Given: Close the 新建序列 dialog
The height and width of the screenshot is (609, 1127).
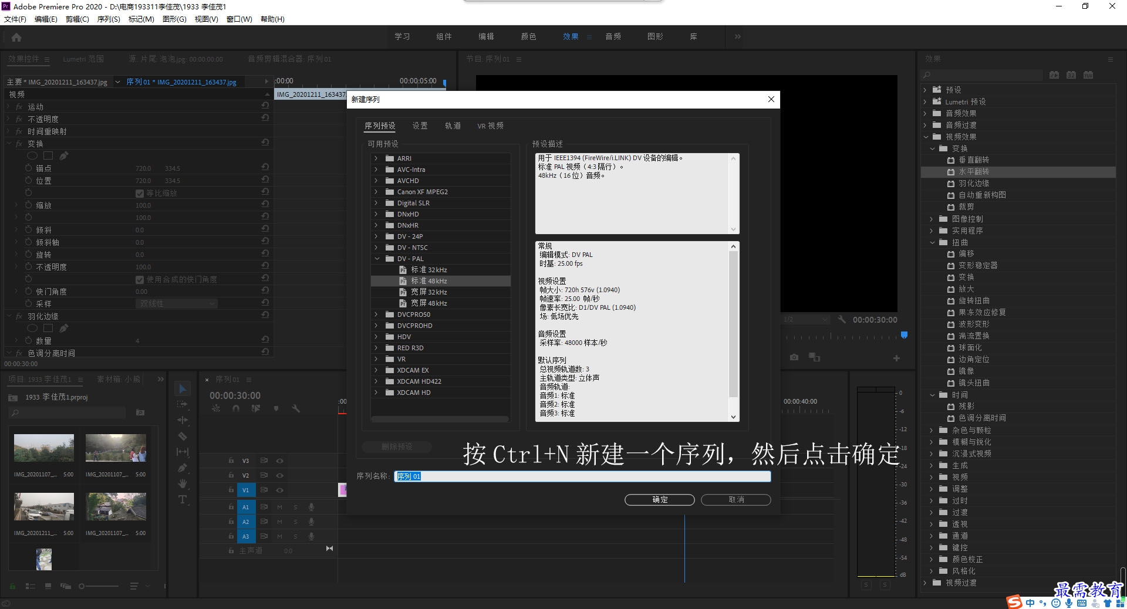Looking at the screenshot, I should point(771,99).
